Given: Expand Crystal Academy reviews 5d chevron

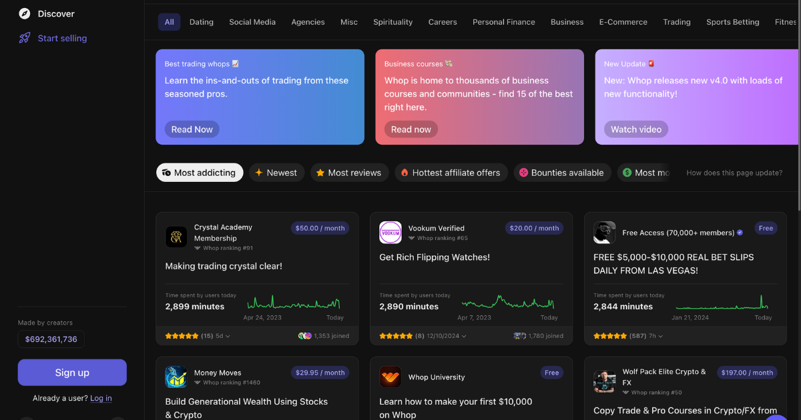Looking at the screenshot, I should click(x=228, y=337).
